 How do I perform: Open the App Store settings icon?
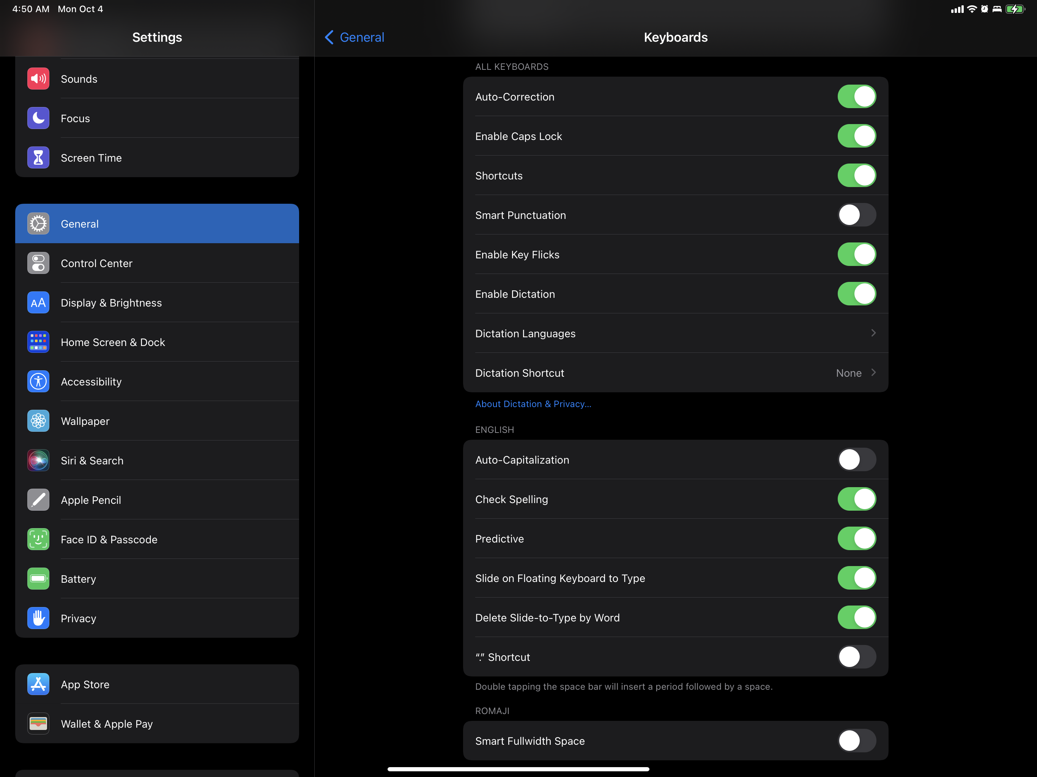(x=38, y=684)
